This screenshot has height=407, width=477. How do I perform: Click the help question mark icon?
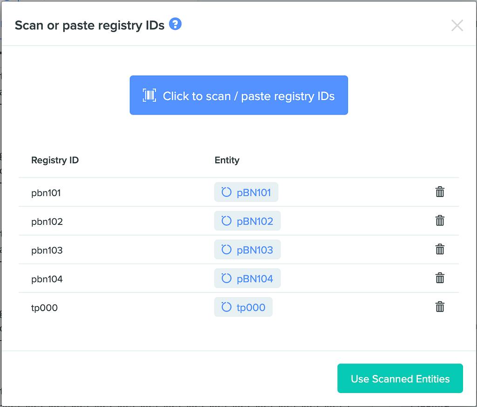[x=175, y=24]
